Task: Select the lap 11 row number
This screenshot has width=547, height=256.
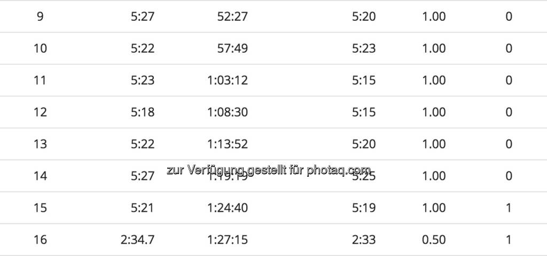Action: (x=40, y=80)
